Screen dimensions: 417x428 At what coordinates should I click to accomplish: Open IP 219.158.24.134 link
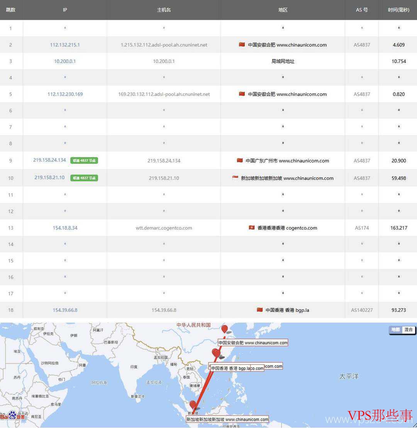(x=49, y=160)
